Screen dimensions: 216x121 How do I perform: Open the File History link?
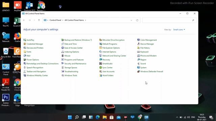pyautogui.click(x=145, y=48)
